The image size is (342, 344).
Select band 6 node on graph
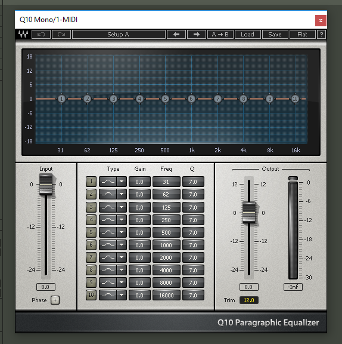(191, 99)
